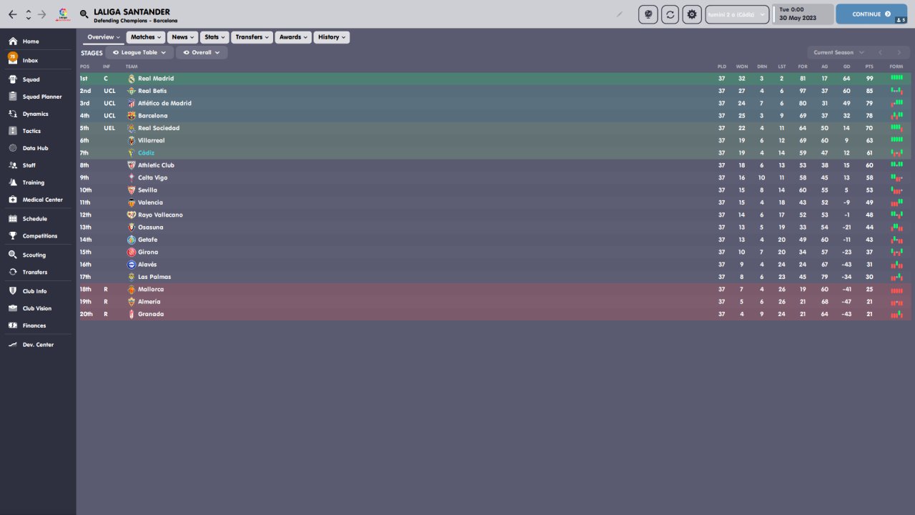915x515 pixels.
Task: Open the History menu
Action: coord(332,37)
